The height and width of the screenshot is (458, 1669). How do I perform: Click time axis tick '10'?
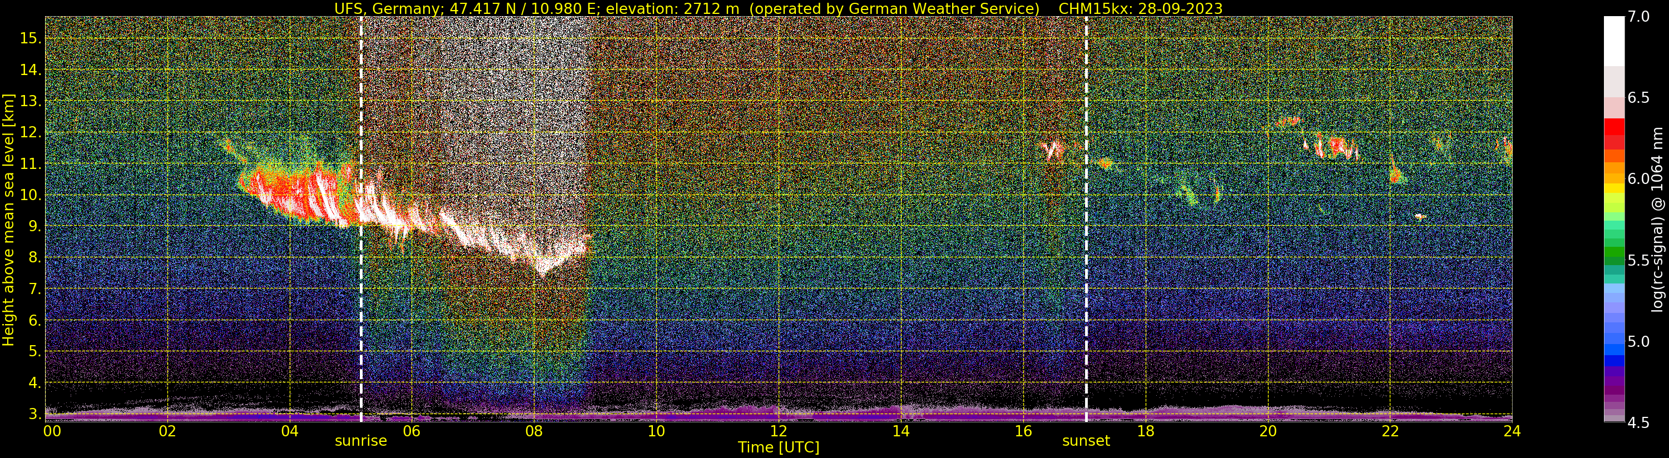tap(656, 431)
